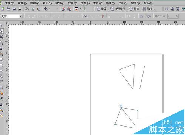185x135 pixels.
Task: Open the 版面 (Layout) menu
Action: point(47,3)
